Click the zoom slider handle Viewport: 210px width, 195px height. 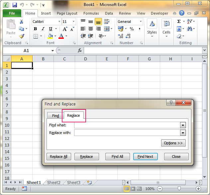[x=179, y=189]
